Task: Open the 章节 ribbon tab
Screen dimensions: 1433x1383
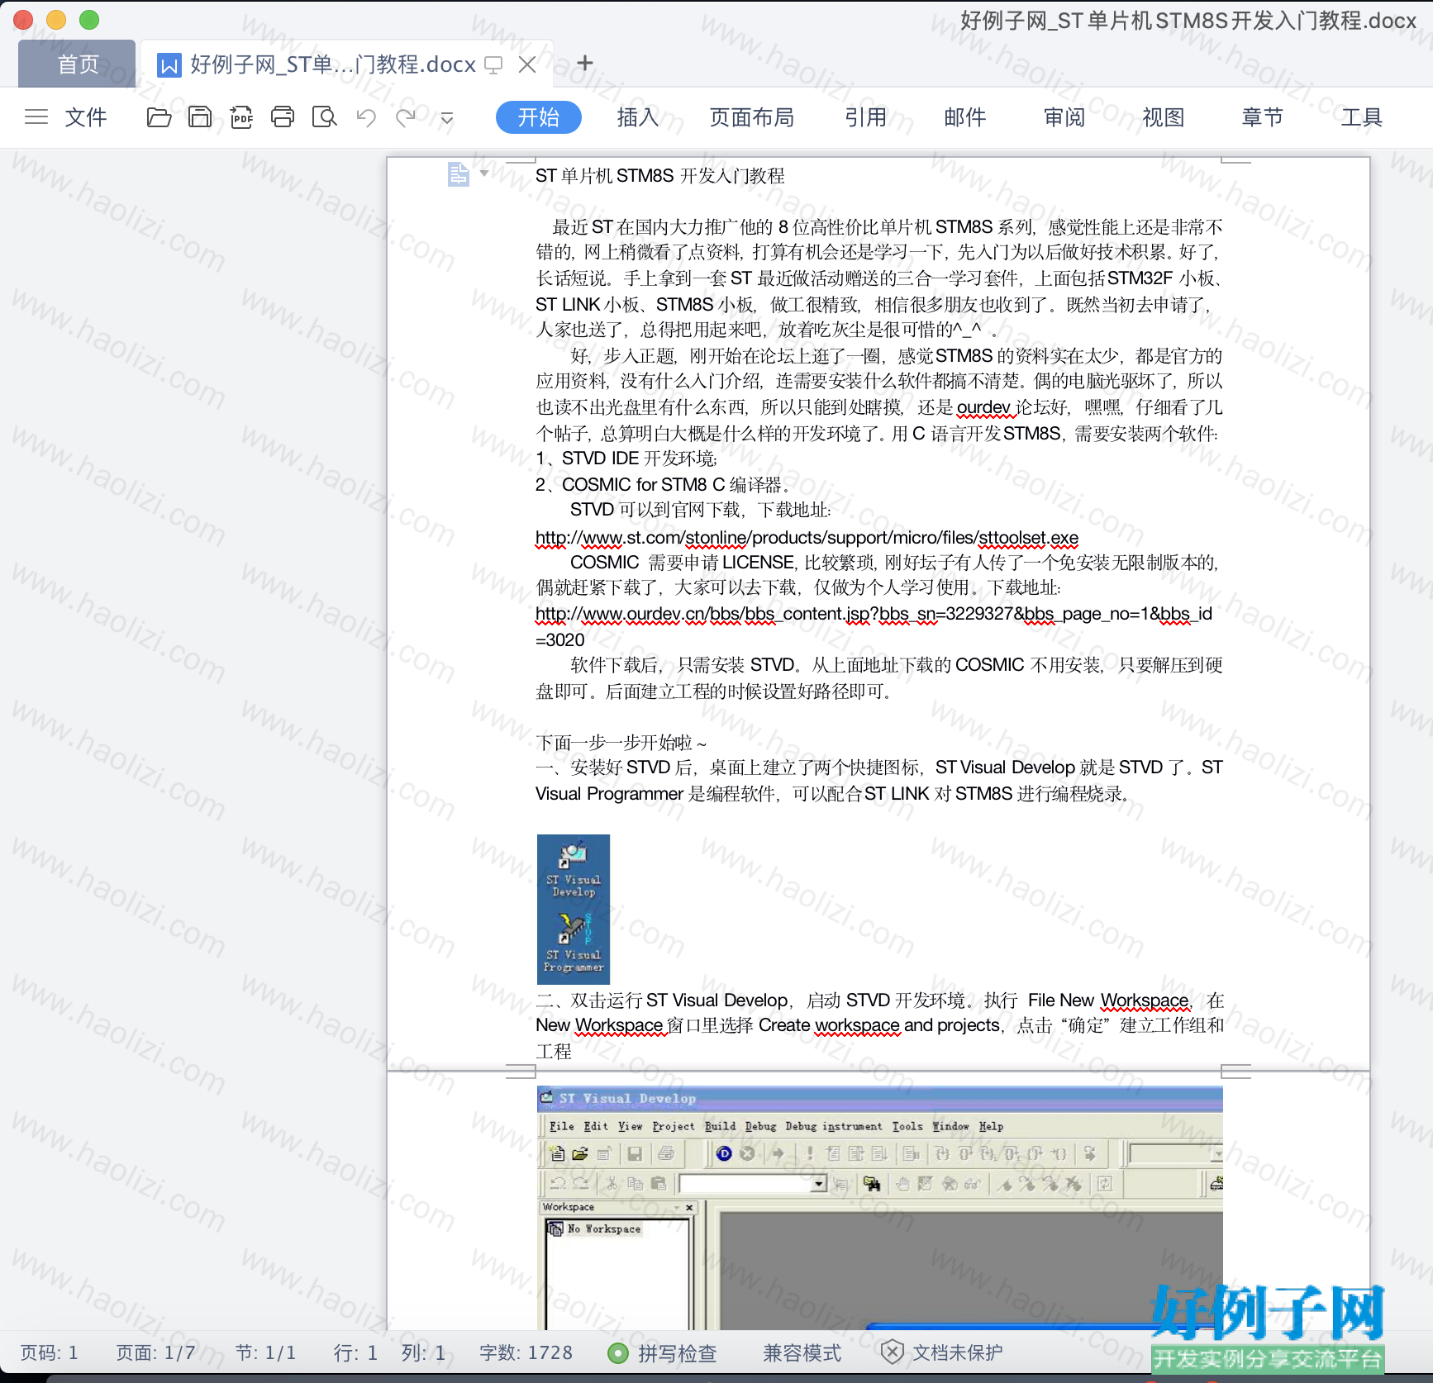Action: 1263,117
